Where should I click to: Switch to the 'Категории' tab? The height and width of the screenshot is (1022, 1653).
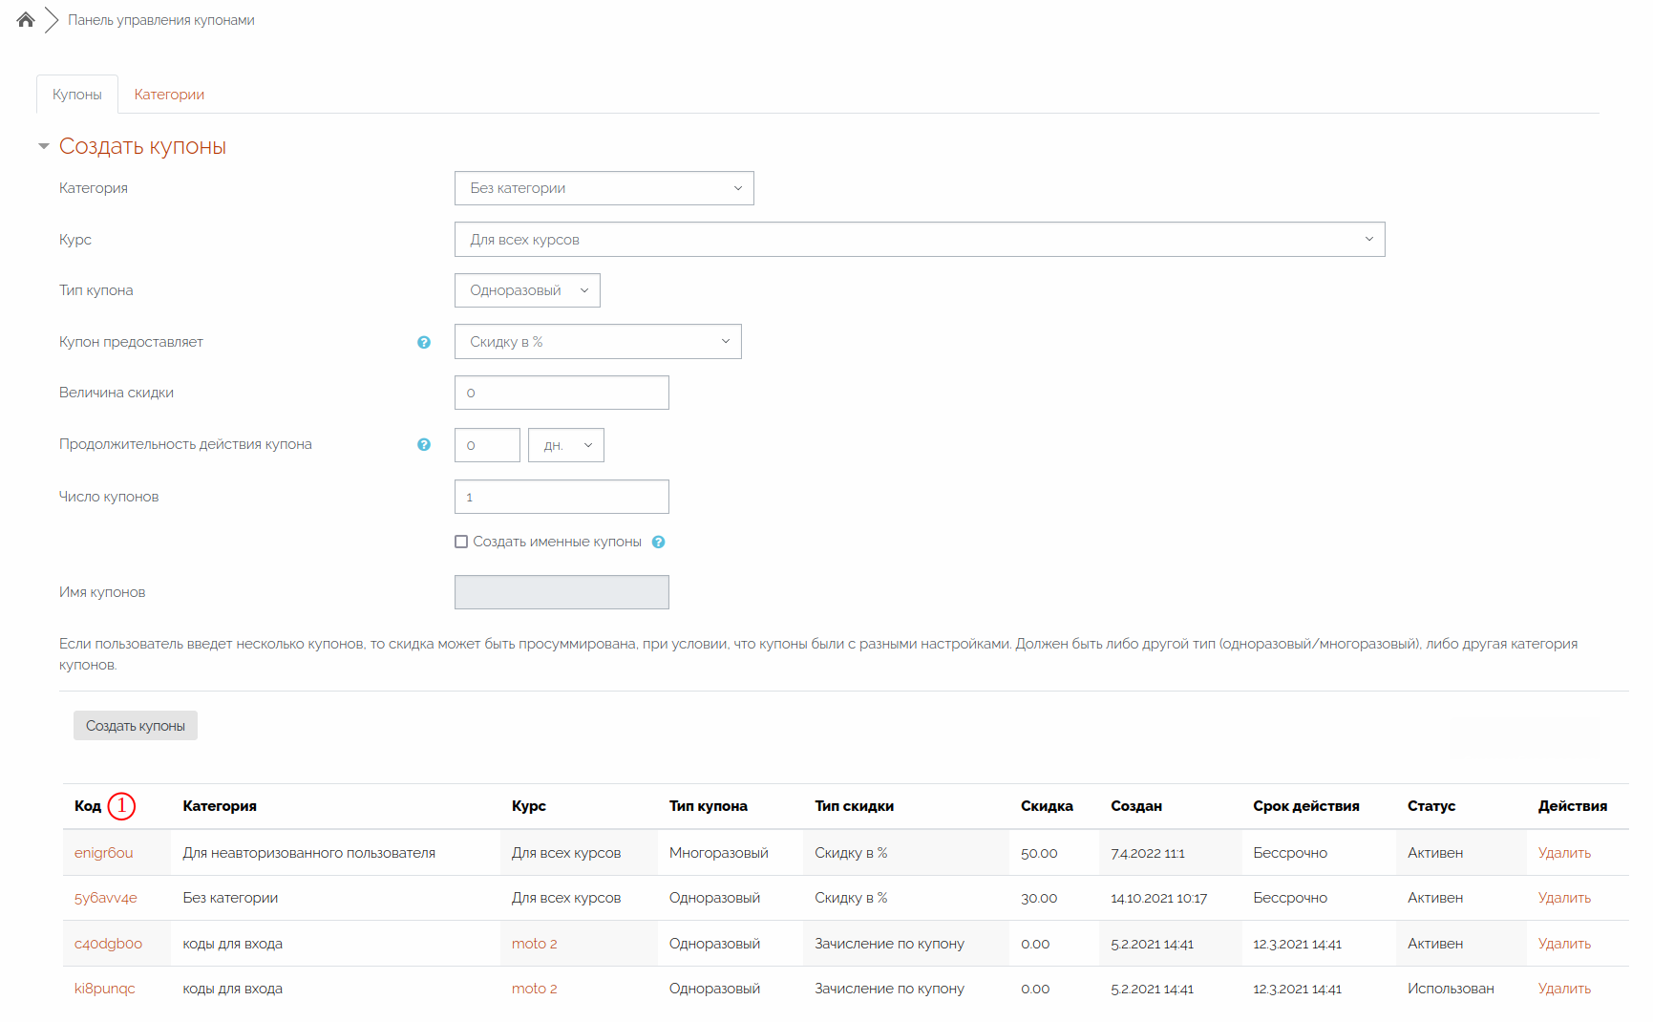[x=169, y=95]
